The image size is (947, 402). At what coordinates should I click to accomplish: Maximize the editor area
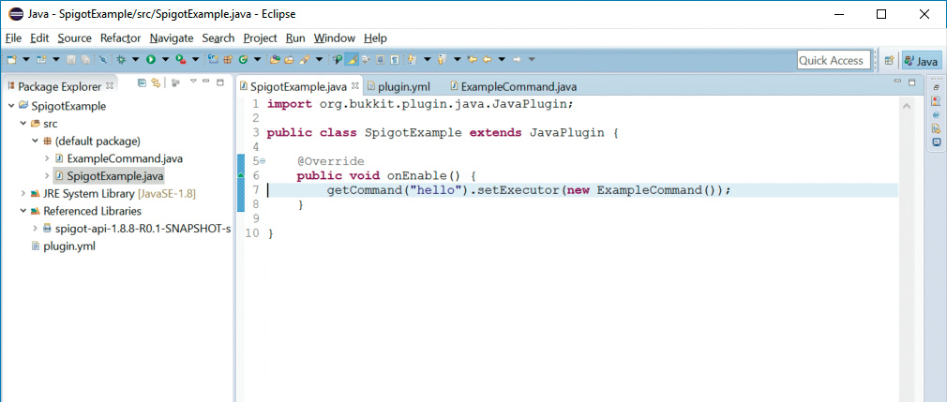(x=912, y=82)
